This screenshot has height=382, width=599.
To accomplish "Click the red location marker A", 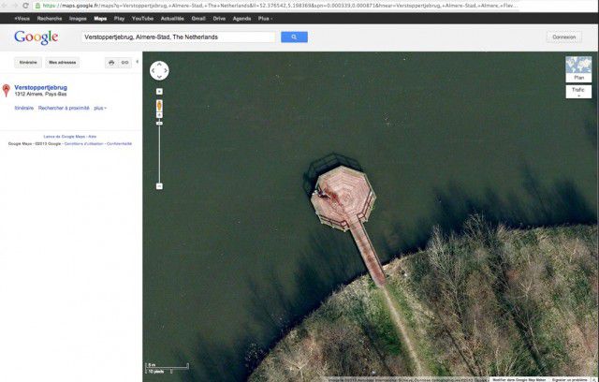I will (x=7, y=91).
